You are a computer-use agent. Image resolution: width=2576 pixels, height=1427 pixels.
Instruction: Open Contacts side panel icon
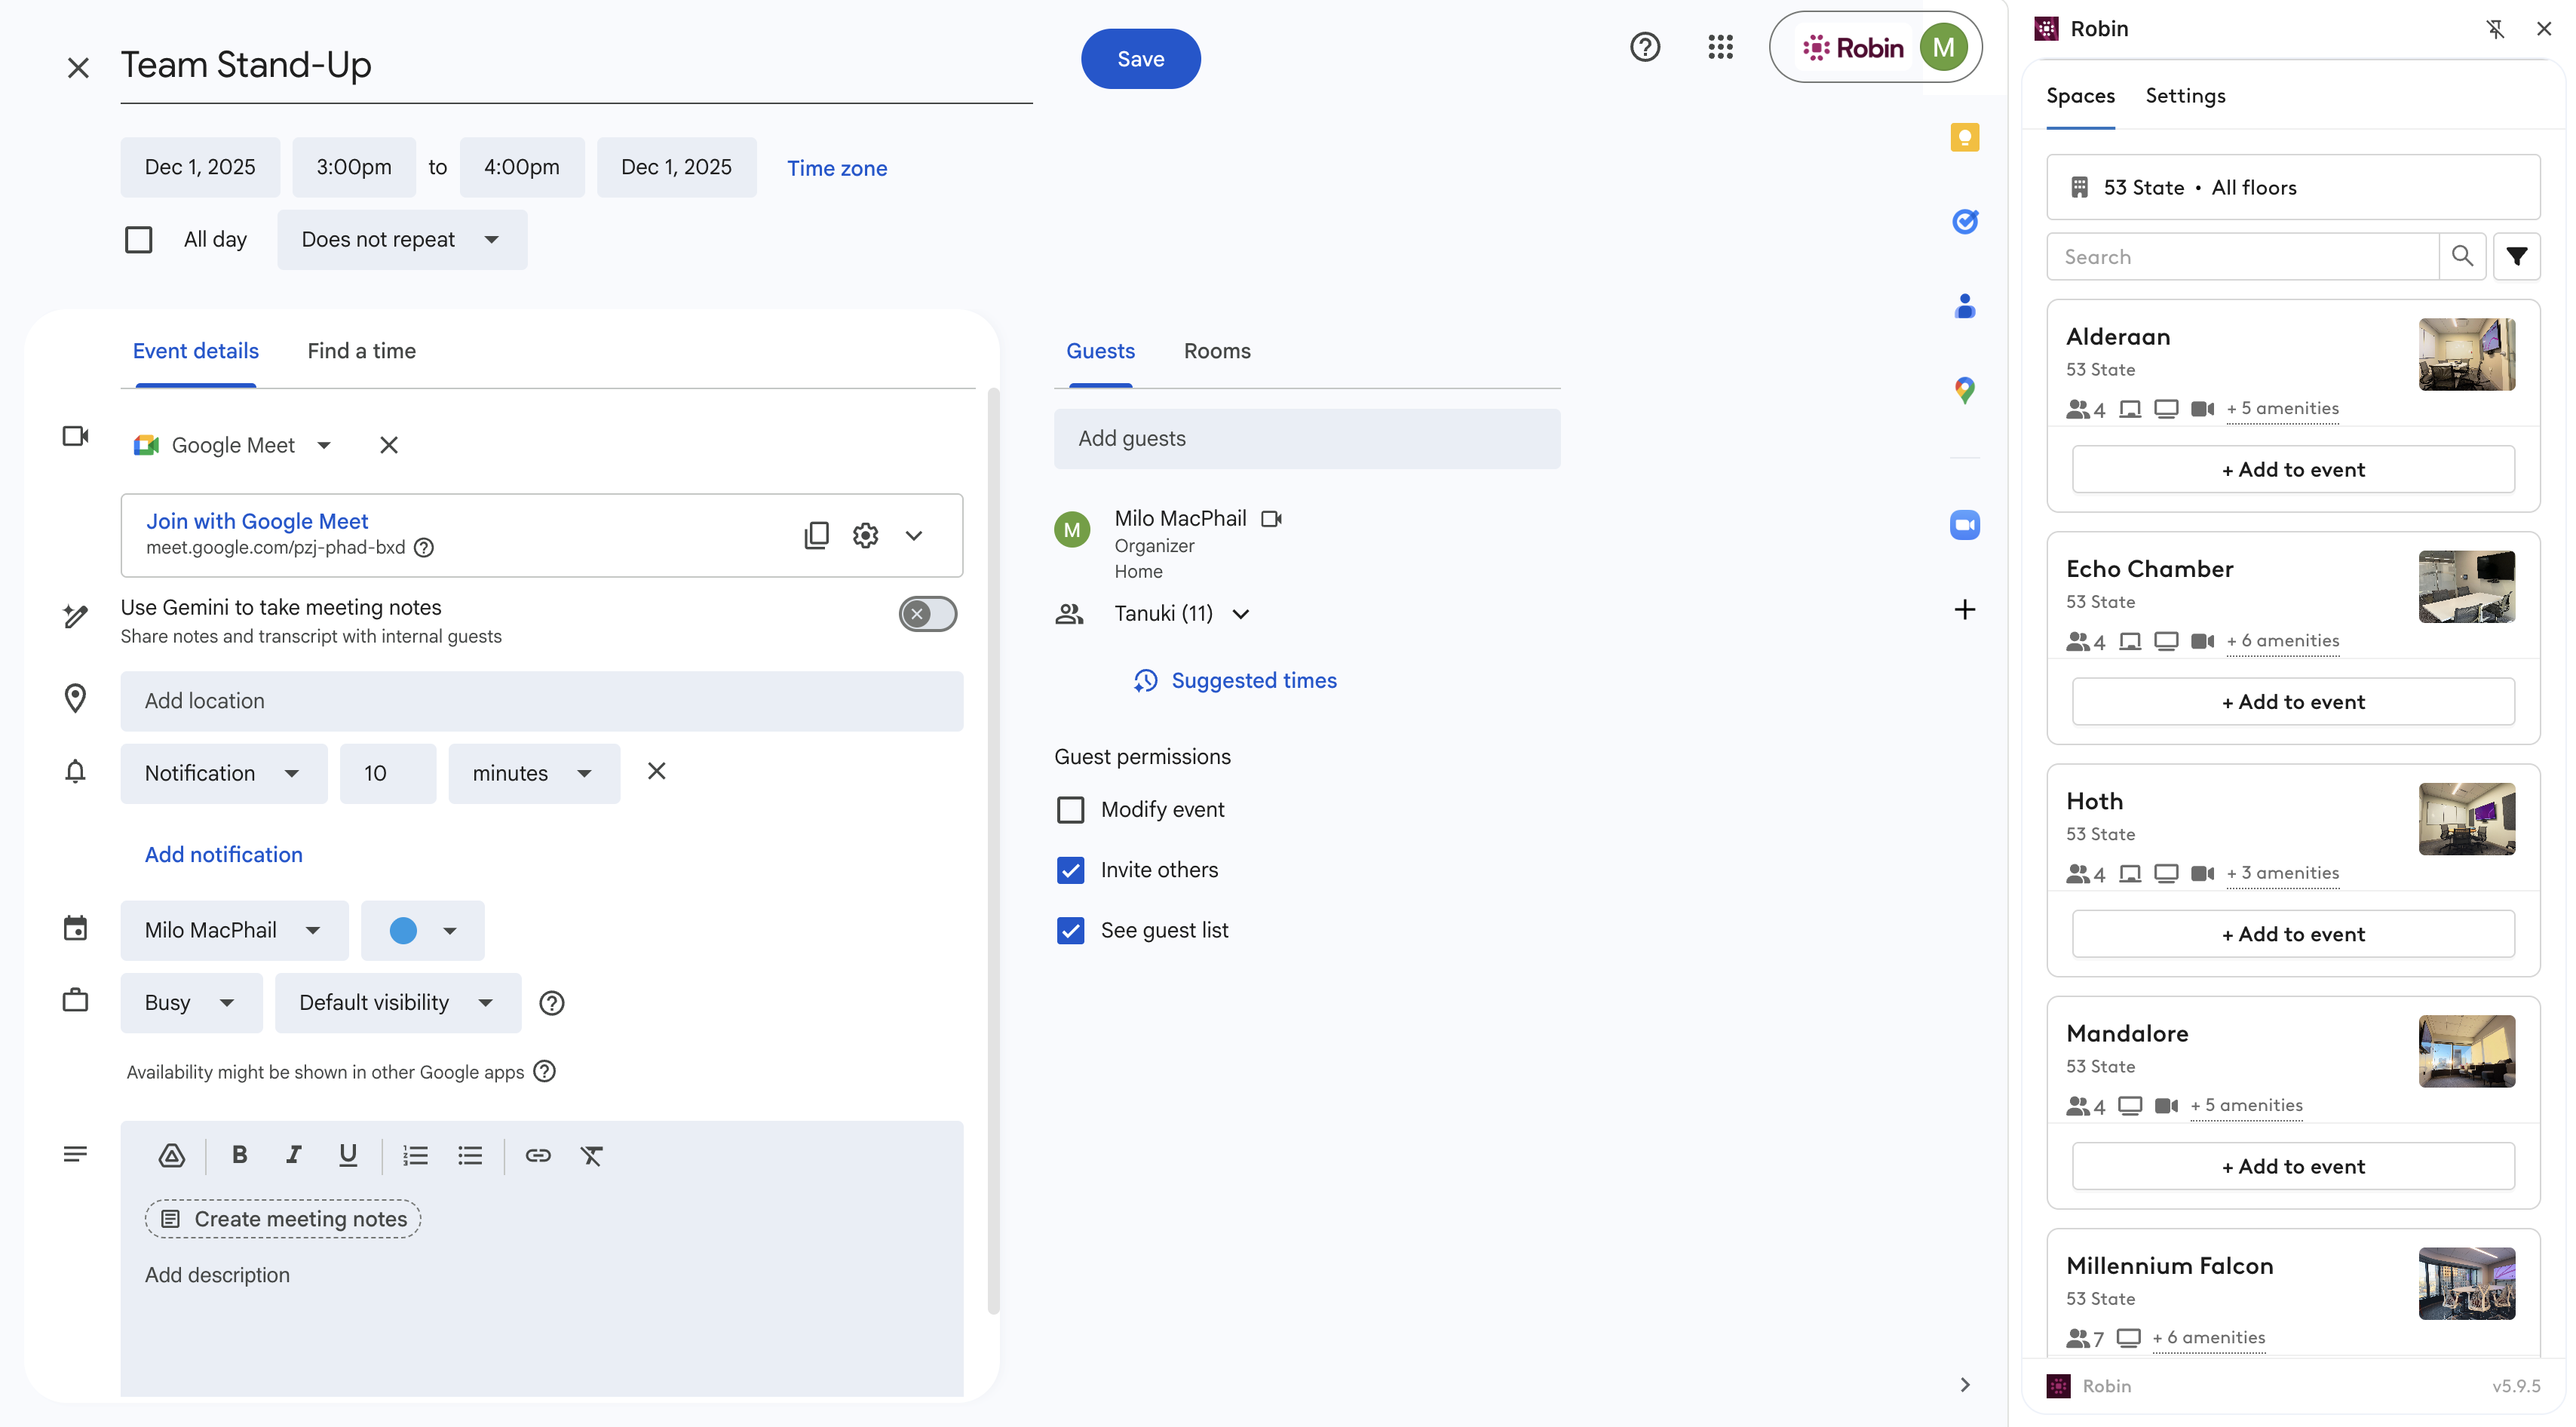coord(1964,305)
